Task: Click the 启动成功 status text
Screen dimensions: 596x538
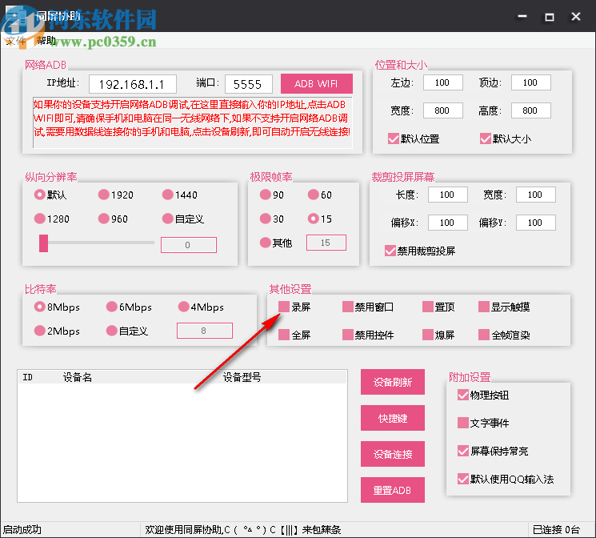Action: point(22,530)
